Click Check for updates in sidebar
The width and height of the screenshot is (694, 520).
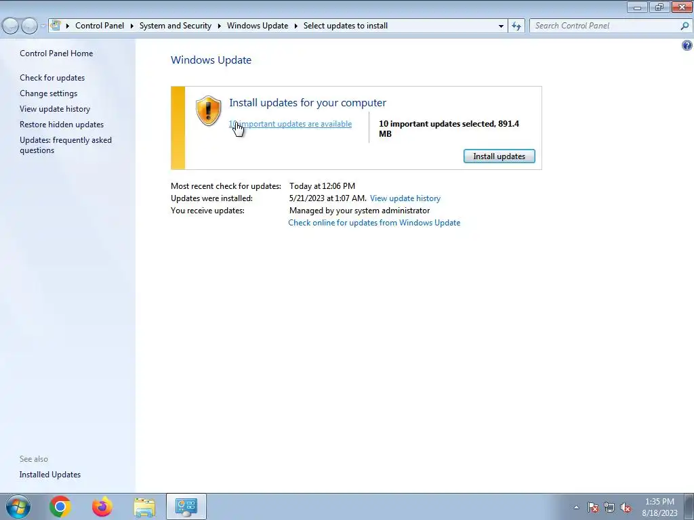(x=52, y=78)
